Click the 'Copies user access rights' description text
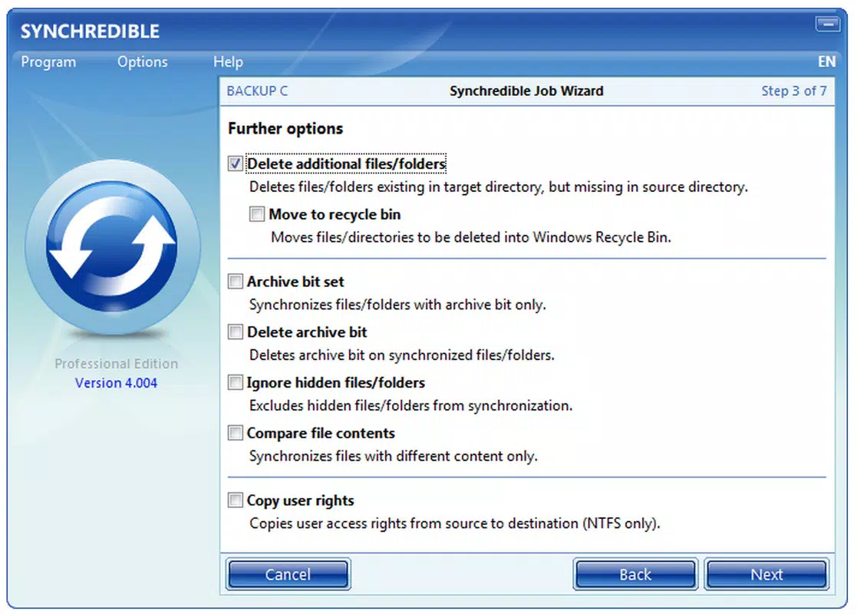Viewport: 857px width, 614px height. 455,523
